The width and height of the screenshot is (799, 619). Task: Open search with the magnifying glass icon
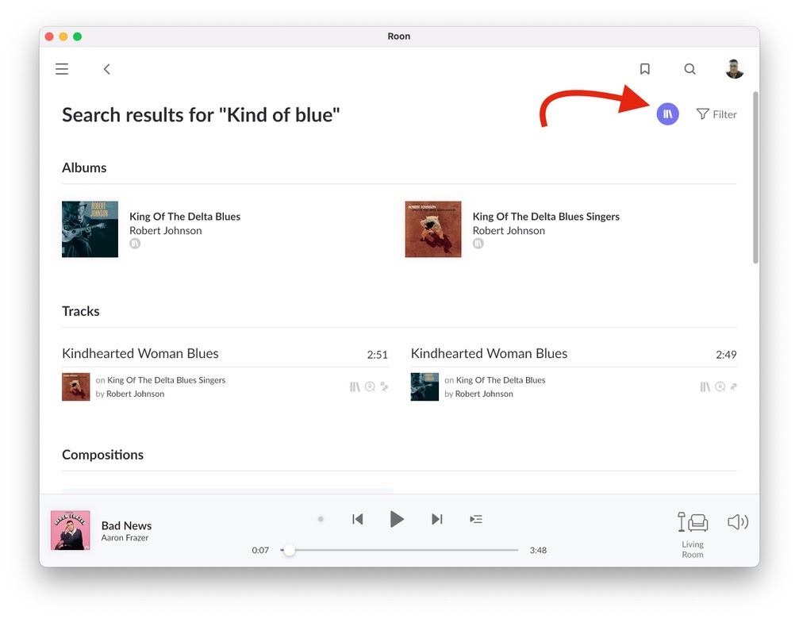tap(690, 69)
